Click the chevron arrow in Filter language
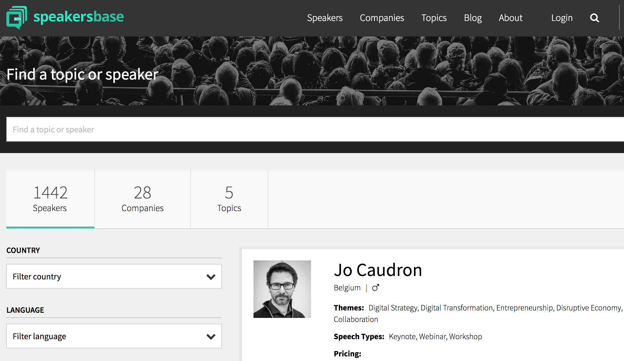Viewport: 624px width, 361px height. pos(211,337)
